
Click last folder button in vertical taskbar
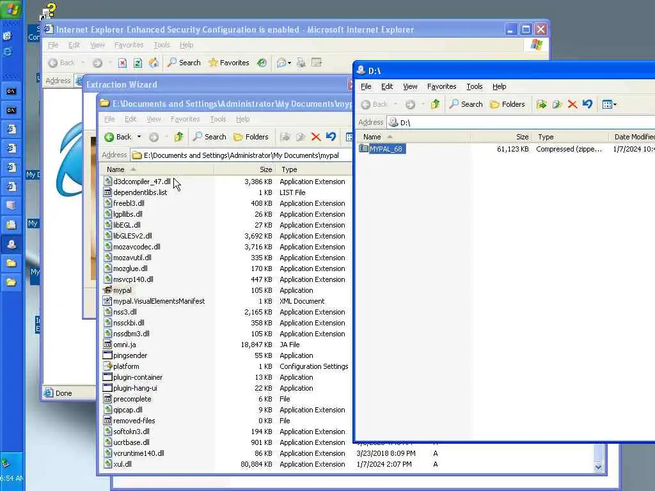[x=12, y=282]
